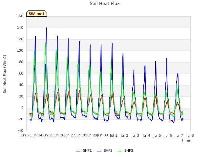210x157 pixels.
Task: Click the Jul 4 x-axis tick label
Action: (146, 135)
